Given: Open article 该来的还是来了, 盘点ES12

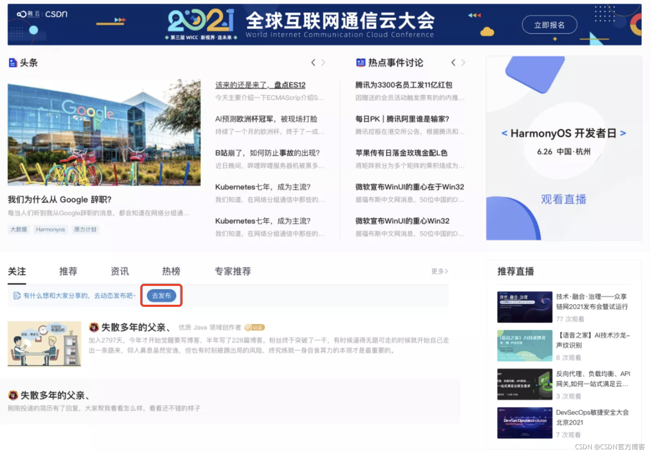Looking at the screenshot, I should click(x=260, y=85).
